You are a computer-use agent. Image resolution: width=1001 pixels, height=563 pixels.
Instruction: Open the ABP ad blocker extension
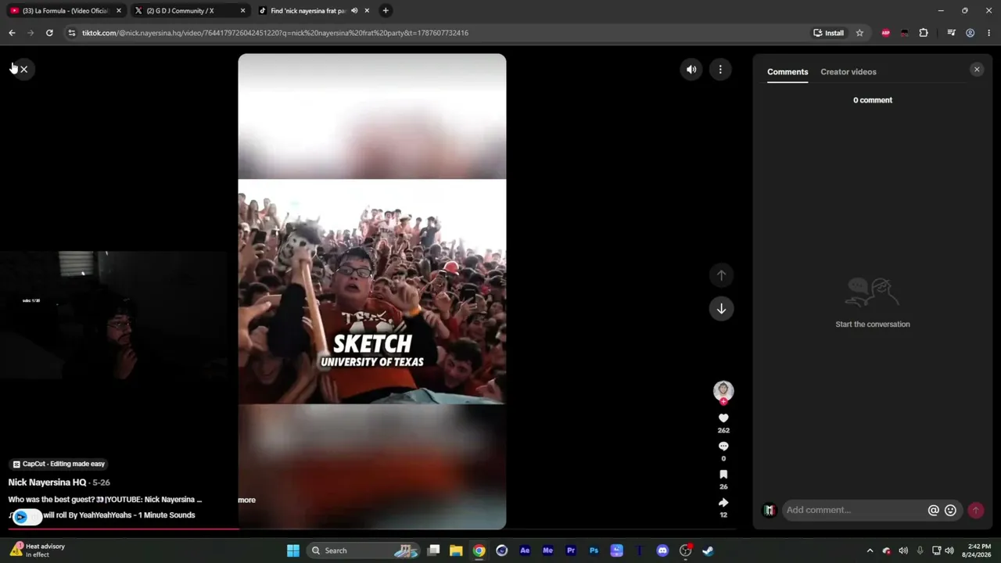click(885, 33)
